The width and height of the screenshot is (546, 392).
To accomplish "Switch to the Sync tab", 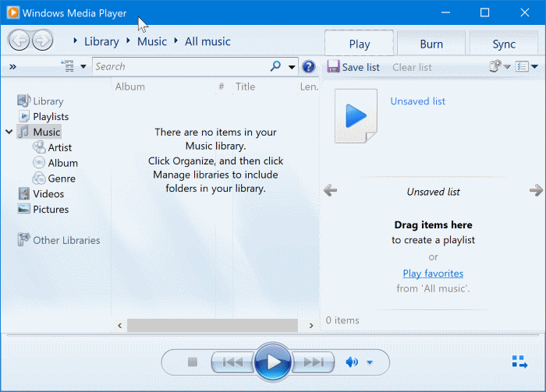I will coord(504,44).
